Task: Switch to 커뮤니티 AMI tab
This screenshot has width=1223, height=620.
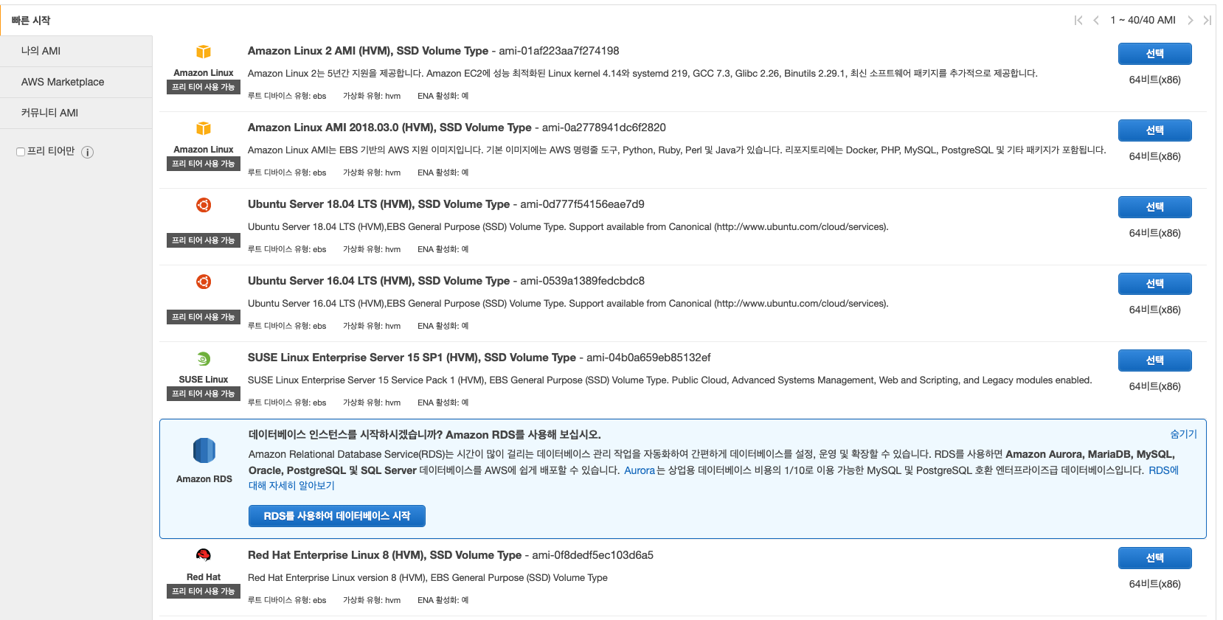Action: (x=76, y=113)
